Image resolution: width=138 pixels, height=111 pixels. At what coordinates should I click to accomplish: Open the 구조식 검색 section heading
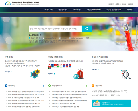click(9, 57)
